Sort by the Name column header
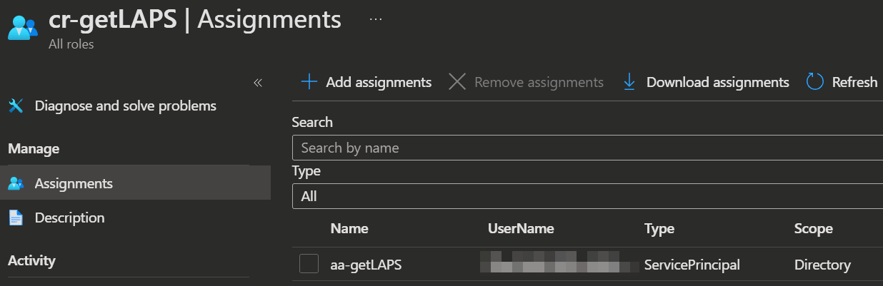This screenshot has width=883, height=286. 349,229
